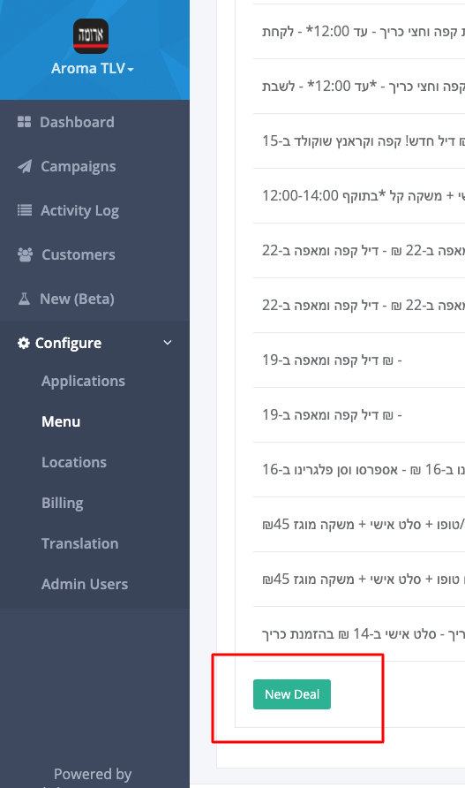465x788 pixels.
Task: Open Translation settings
Action: pos(79,544)
